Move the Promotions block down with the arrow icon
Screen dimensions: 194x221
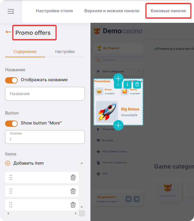tap(127, 84)
